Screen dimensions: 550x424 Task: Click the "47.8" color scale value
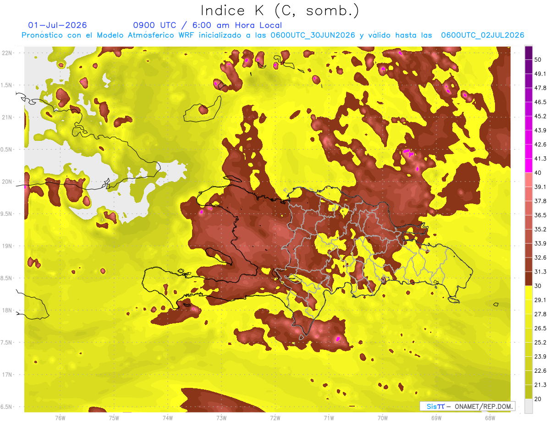pos(540,88)
